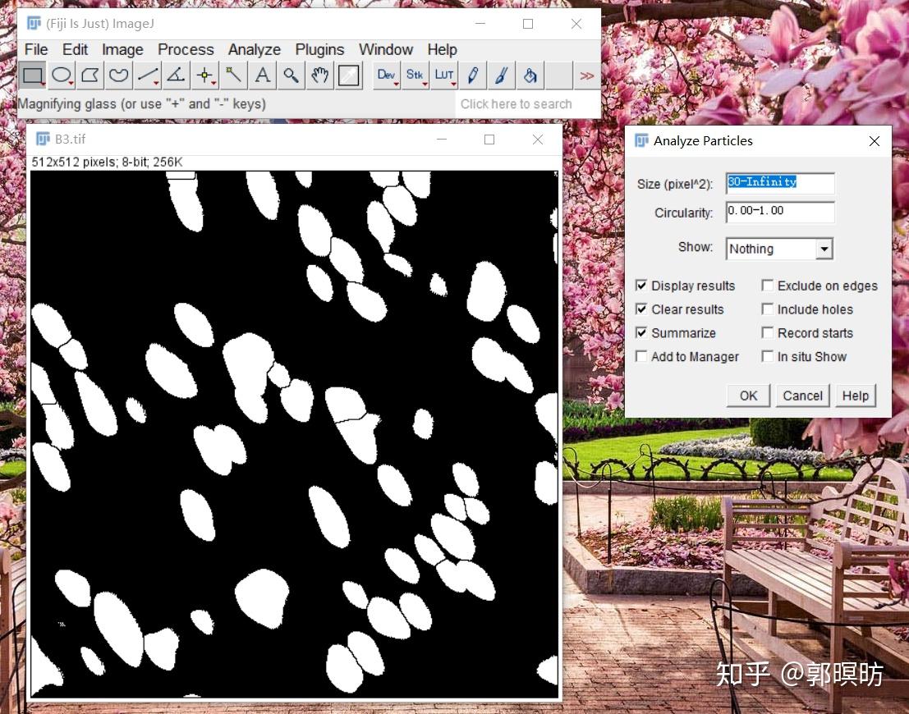The width and height of the screenshot is (909, 714).
Task: Select the Paintbrush tool
Action: click(502, 75)
